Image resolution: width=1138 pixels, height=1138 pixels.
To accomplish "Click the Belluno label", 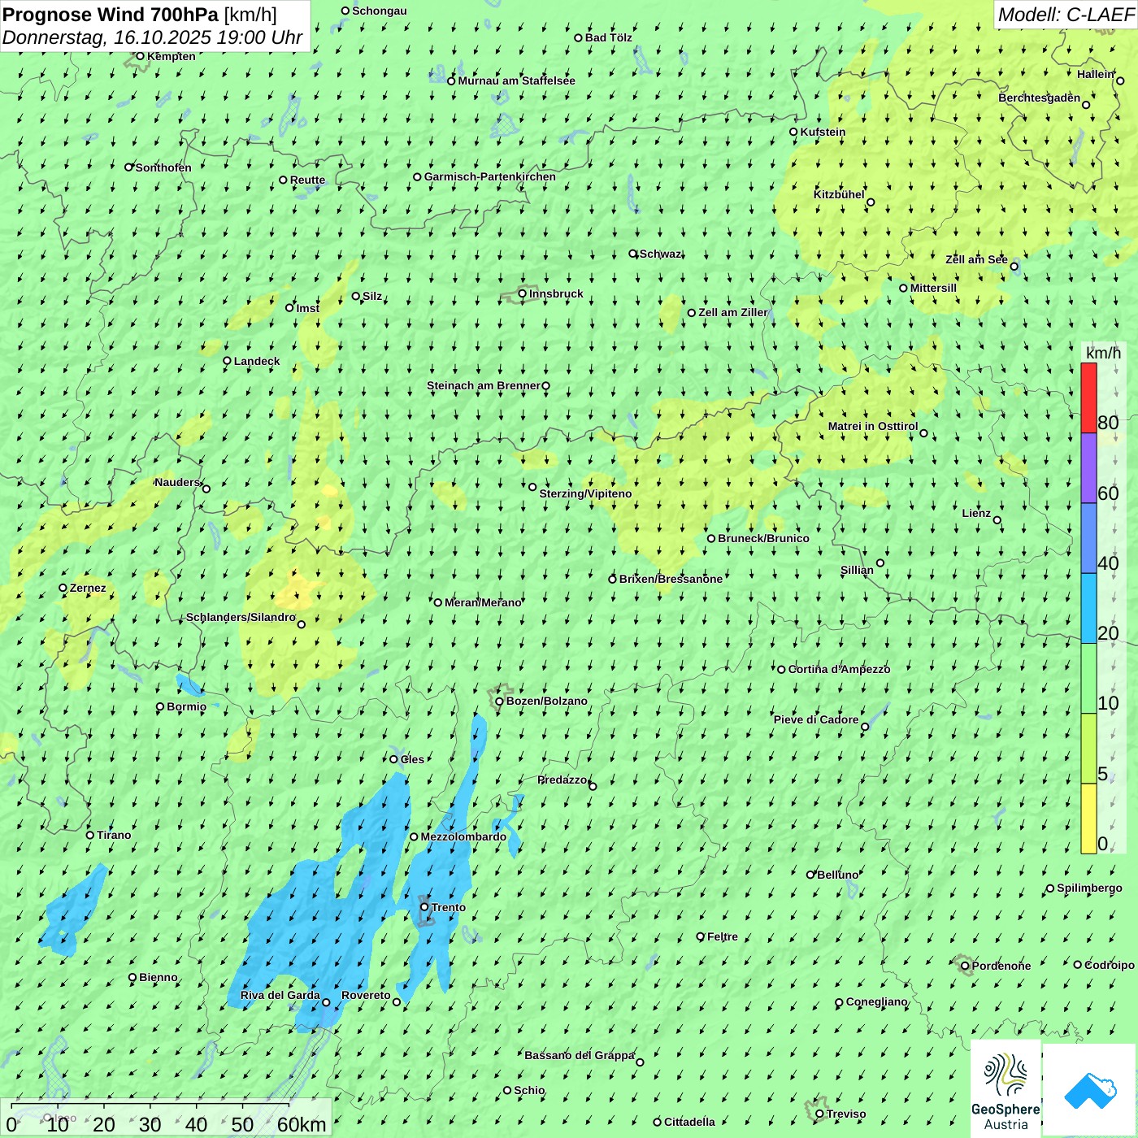I will point(837,875).
